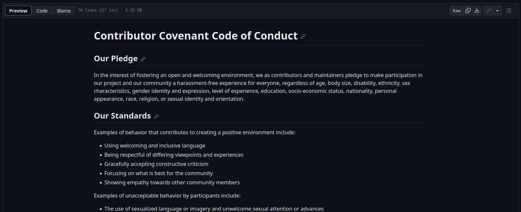This screenshot has height=212, width=521.
Task: Click the anchor icon next to Our Standards
Action: [x=156, y=116]
